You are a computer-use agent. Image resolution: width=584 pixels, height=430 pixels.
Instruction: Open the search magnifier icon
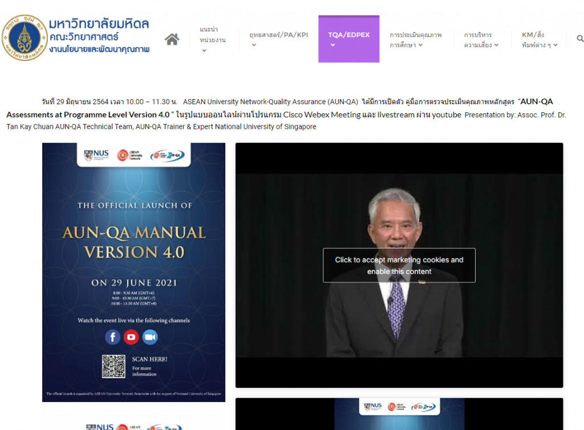pyautogui.click(x=579, y=38)
